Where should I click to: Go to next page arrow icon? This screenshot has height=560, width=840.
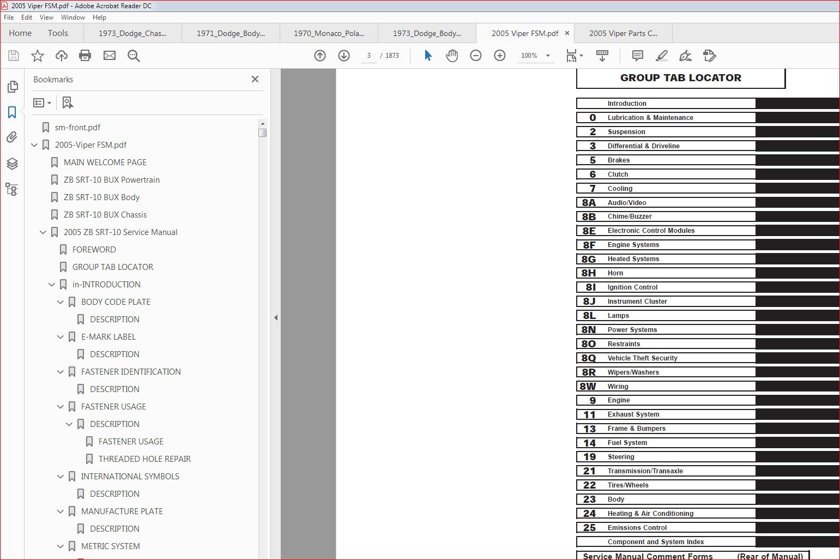tap(344, 56)
